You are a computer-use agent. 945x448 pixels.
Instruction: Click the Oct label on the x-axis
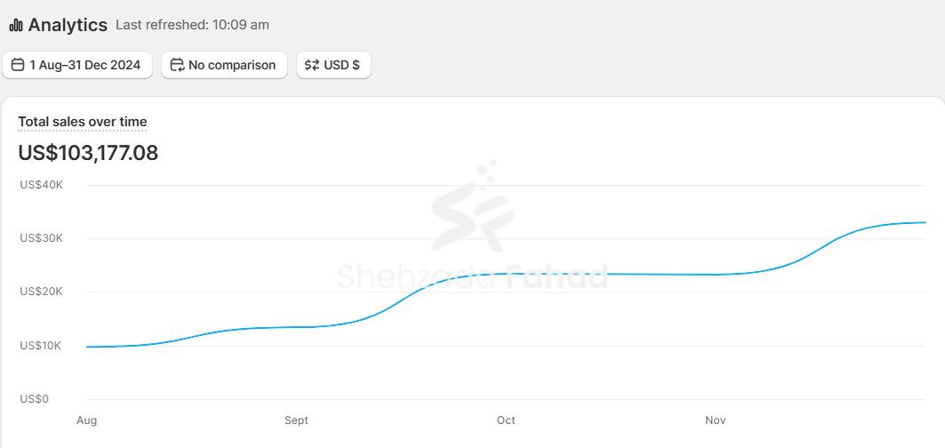pos(506,420)
